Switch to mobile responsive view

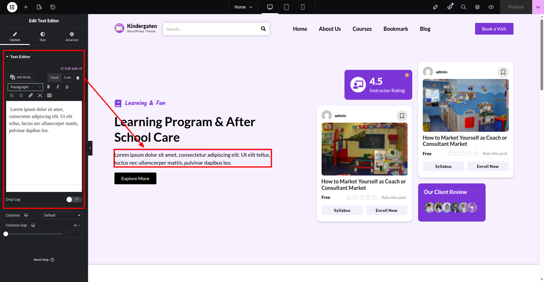[303, 7]
